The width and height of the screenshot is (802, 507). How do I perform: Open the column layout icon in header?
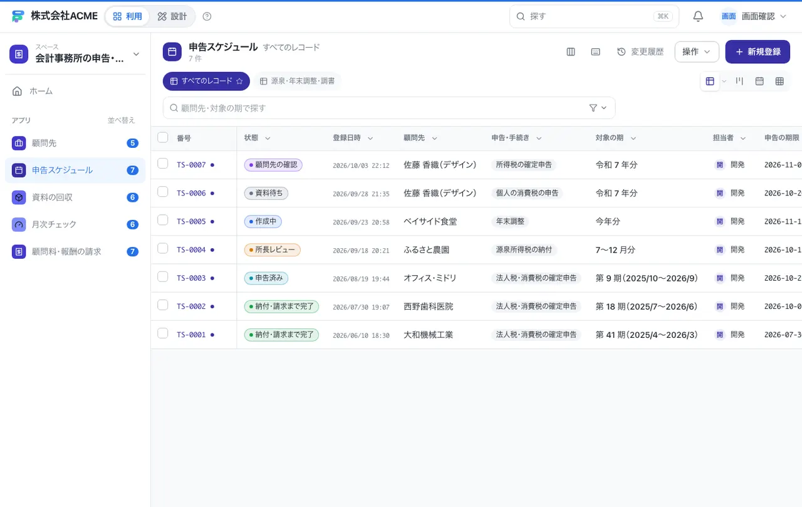pos(571,52)
